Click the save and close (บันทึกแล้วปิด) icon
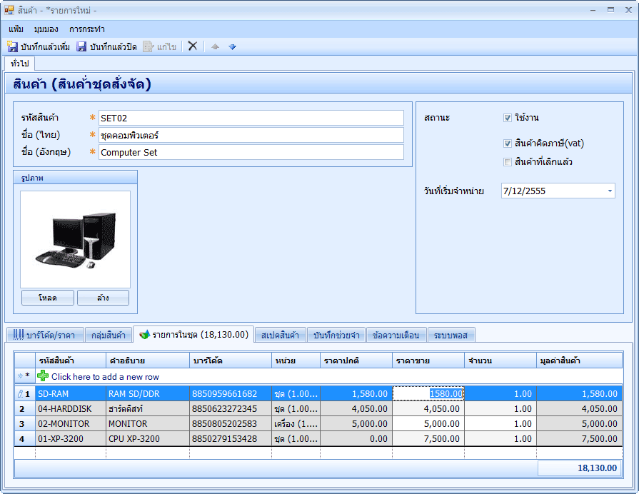The width and height of the screenshot is (639, 494). [81, 46]
